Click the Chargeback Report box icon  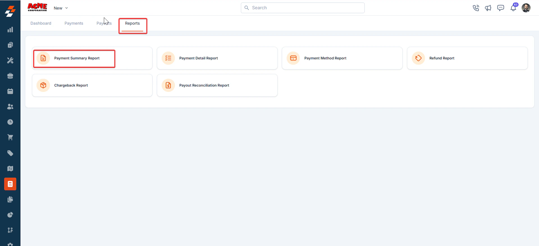pos(43,85)
